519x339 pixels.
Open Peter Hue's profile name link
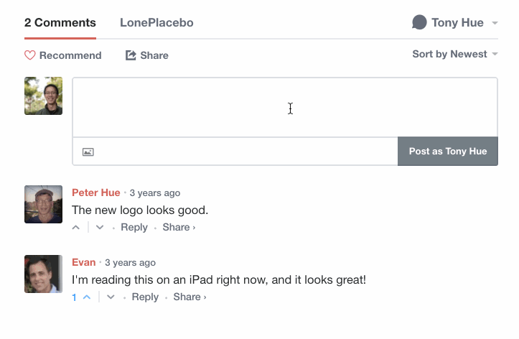point(96,192)
